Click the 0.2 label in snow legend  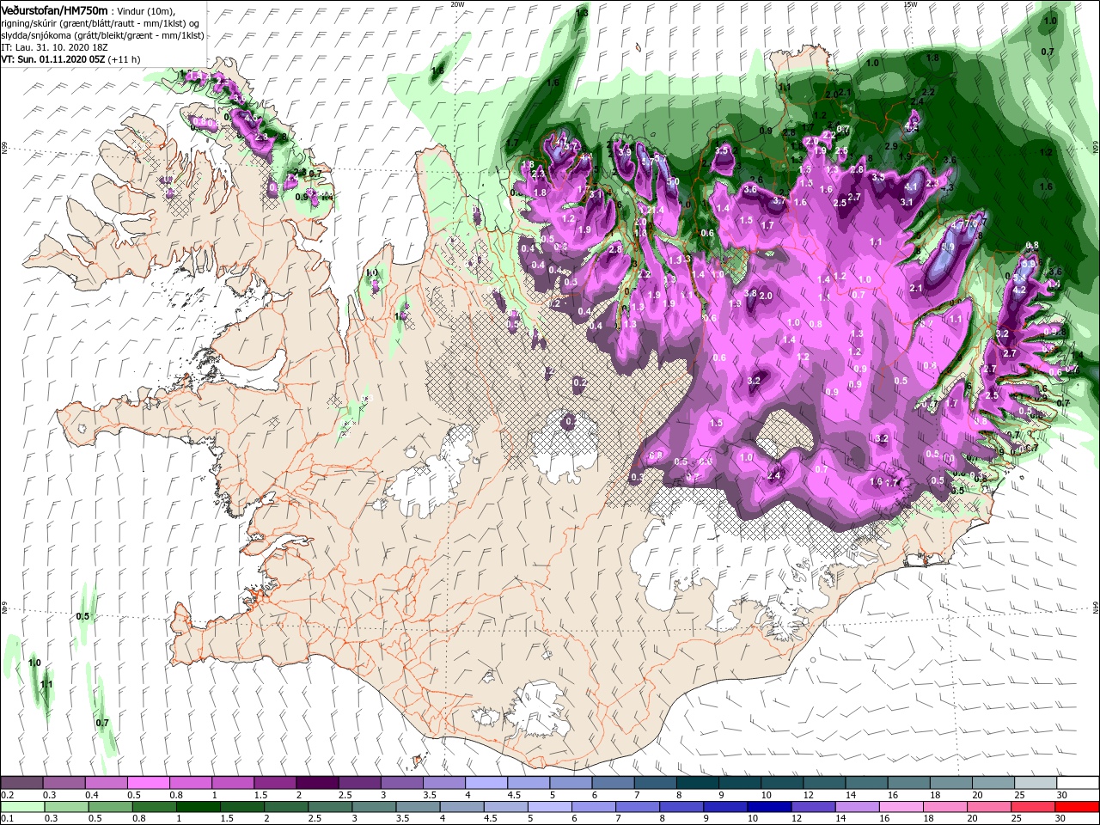coord(8,795)
